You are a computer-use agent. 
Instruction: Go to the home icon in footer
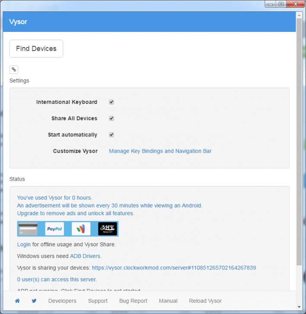[x=17, y=301]
